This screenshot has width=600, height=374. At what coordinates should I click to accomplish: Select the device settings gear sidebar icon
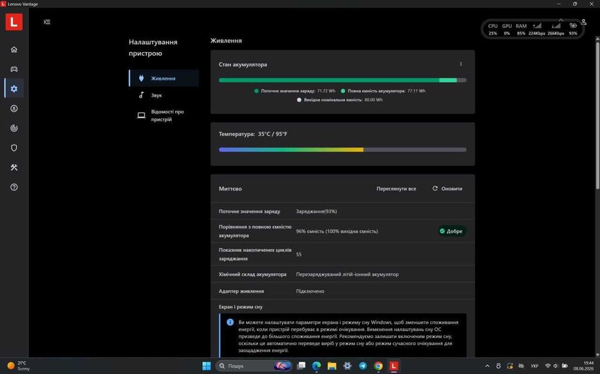(14, 89)
